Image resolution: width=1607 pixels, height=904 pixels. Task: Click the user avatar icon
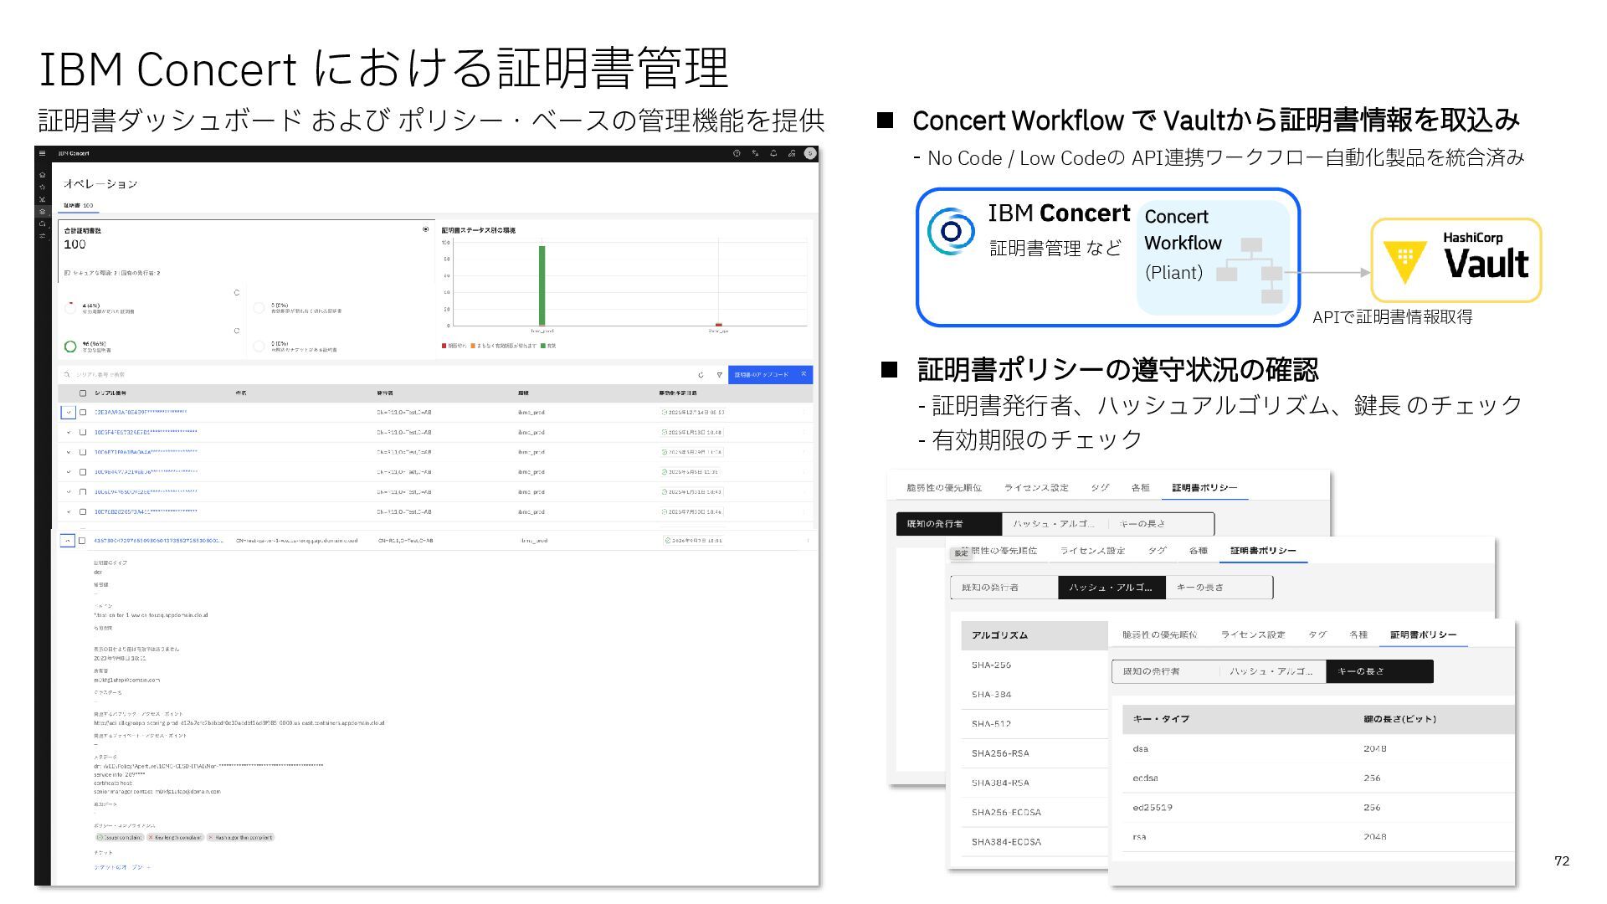click(x=809, y=153)
